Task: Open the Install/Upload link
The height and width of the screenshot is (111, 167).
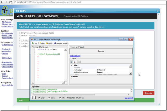Action: coord(8,45)
